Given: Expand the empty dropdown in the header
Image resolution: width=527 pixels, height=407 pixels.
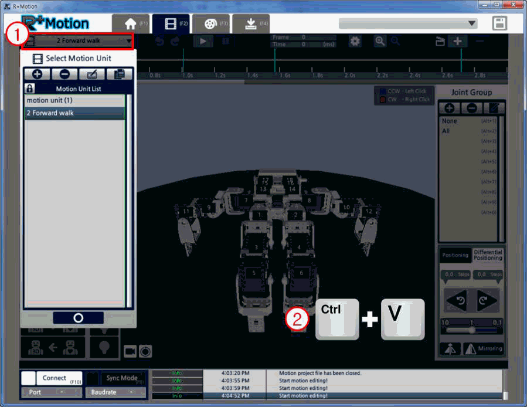Looking at the screenshot, I should [x=408, y=23].
